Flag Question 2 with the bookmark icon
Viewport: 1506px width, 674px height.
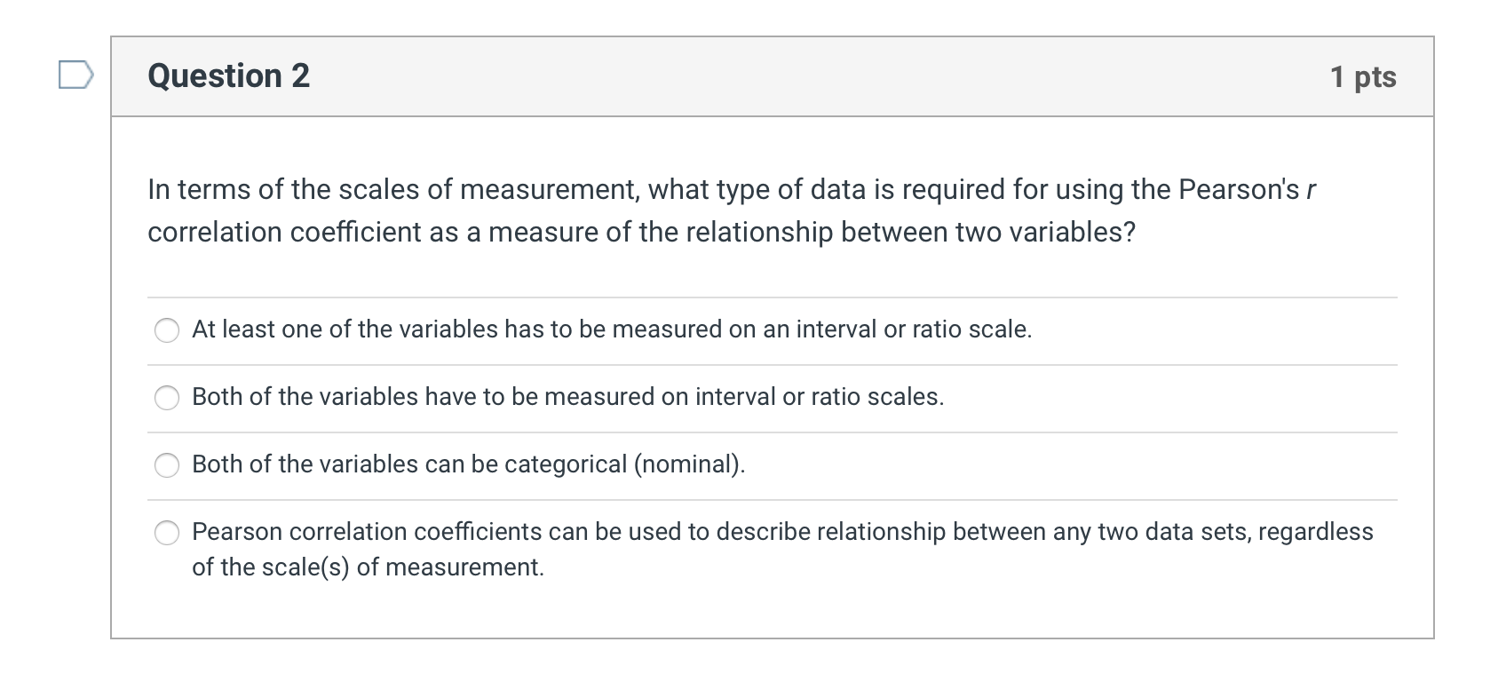tap(75, 75)
